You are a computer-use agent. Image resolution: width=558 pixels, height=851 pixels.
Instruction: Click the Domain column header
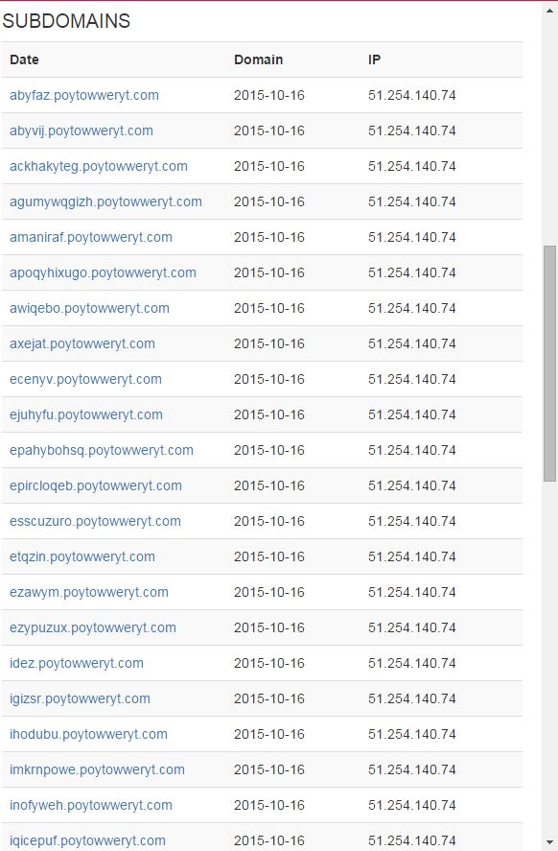tap(258, 59)
